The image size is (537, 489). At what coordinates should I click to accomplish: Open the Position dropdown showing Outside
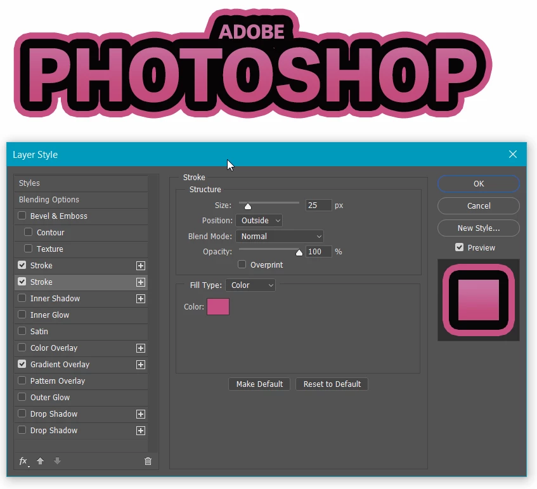click(259, 220)
